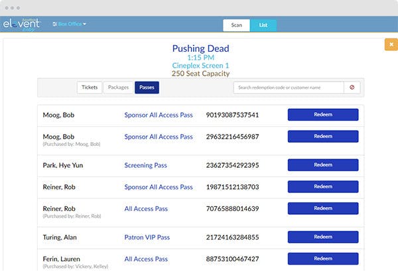Select the Packages tab
The width and height of the screenshot is (398, 272).
pos(118,88)
